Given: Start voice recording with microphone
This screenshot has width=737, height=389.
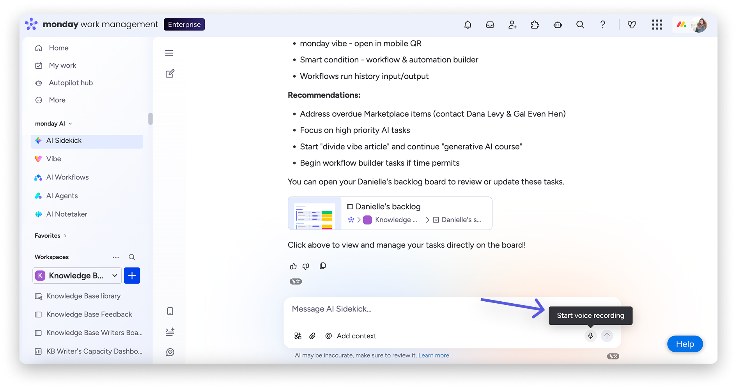Looking at the screenshot, I should click(x=591, y=336).
